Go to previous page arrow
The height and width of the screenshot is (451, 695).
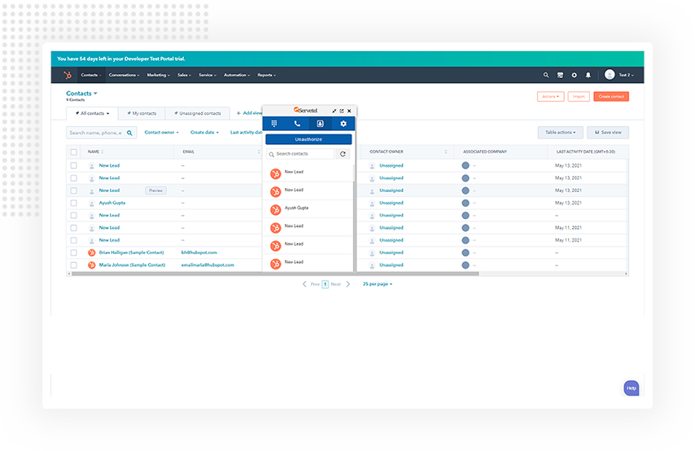click(x=304, y=284)
